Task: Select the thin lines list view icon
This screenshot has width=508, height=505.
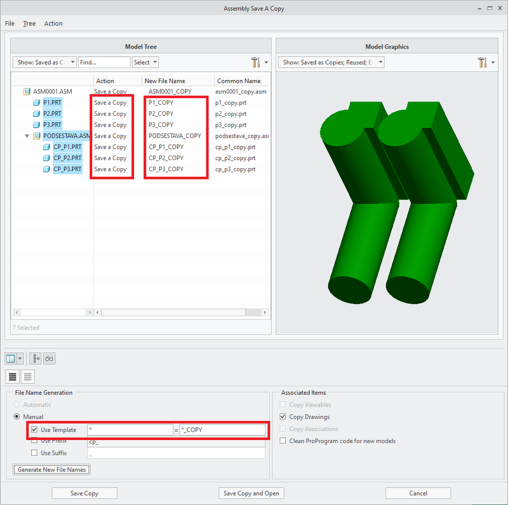Action: pos(28,376)
